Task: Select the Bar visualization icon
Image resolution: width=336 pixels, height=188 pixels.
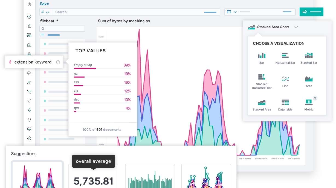Action: coord(262,56)
